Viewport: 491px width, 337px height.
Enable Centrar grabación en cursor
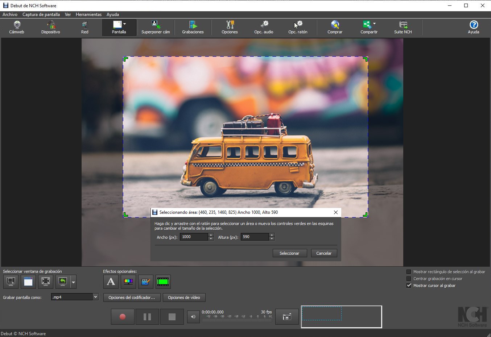pyautogui.click(x=409, y=279)
